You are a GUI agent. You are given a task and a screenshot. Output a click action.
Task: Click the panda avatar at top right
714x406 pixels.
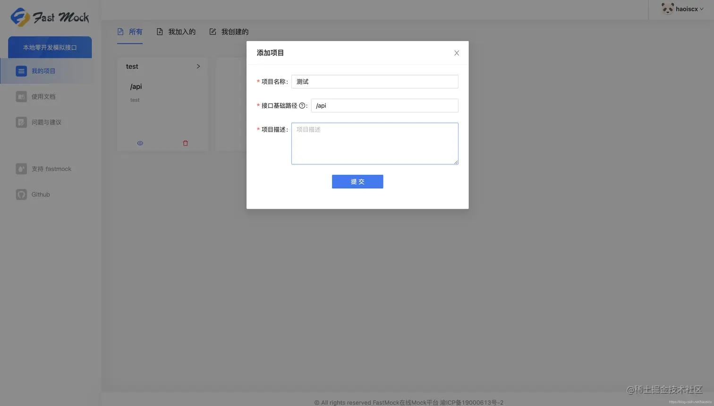(x=667, y=8)
